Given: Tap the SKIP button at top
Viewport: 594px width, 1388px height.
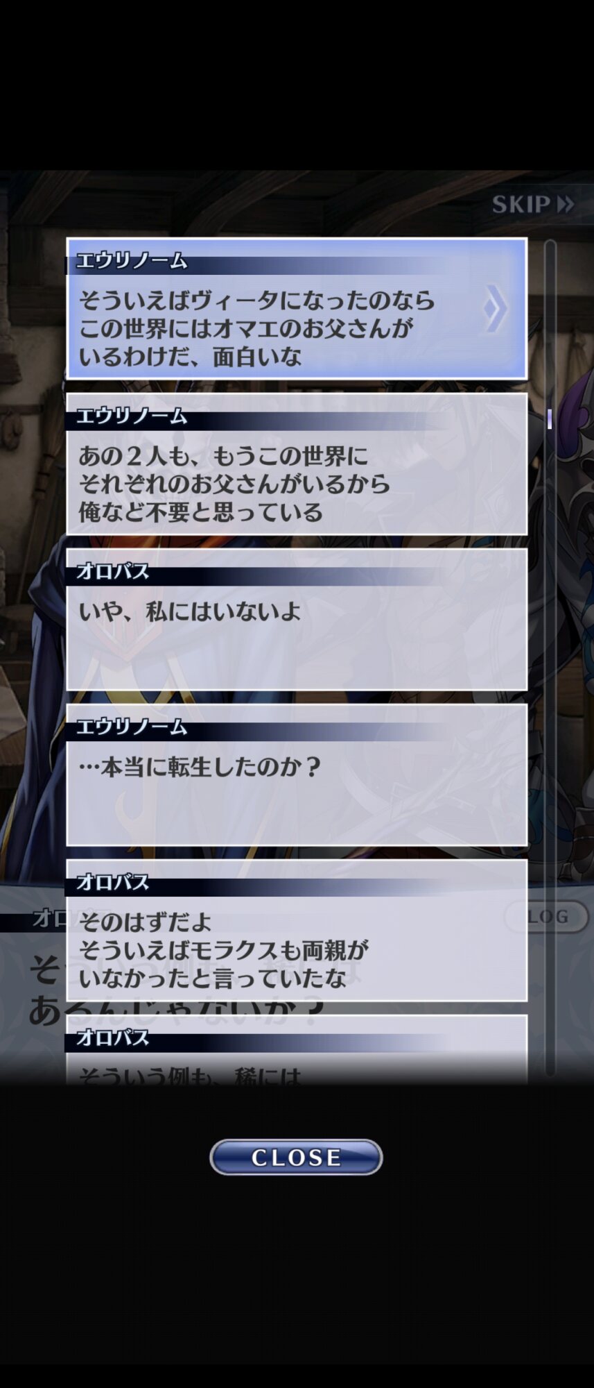Looking at the screenshot, I should [x=532, y=204].
